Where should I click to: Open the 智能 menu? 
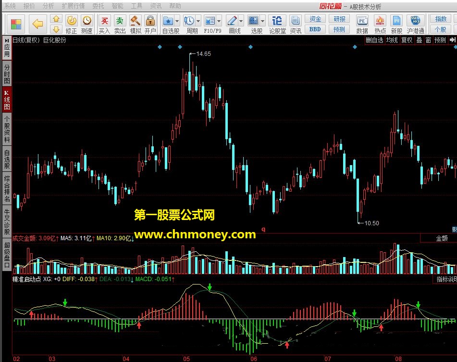point(117,6)
